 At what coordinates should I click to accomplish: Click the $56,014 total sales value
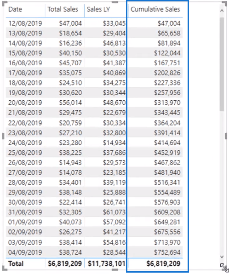70,103
